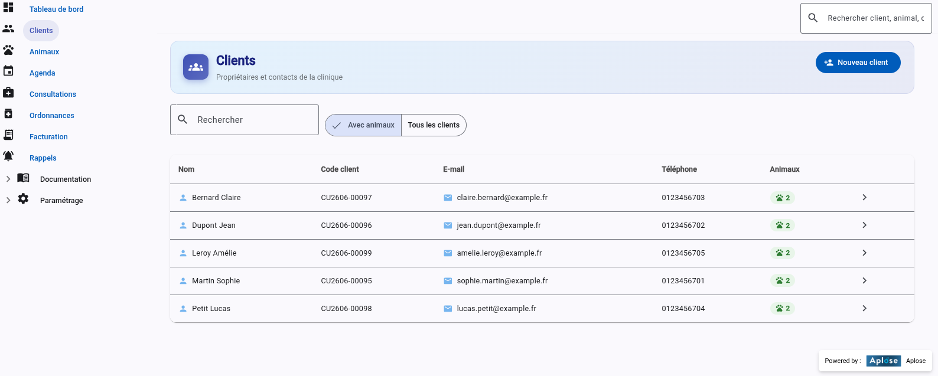Sort by Nom column header

(186, 169)
